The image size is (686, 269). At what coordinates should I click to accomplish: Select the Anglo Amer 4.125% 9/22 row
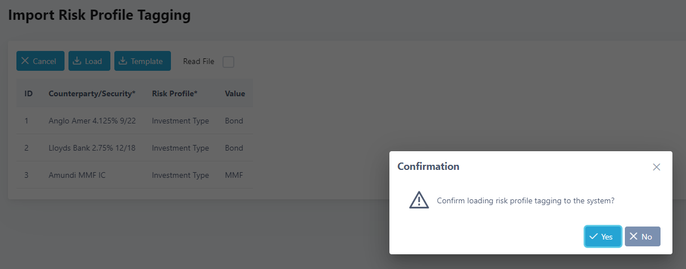(x=91, y=121)
